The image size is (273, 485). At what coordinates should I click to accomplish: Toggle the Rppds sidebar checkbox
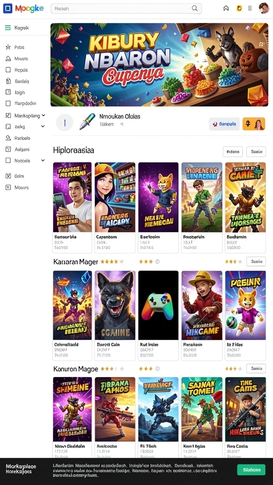click(9, 70)
